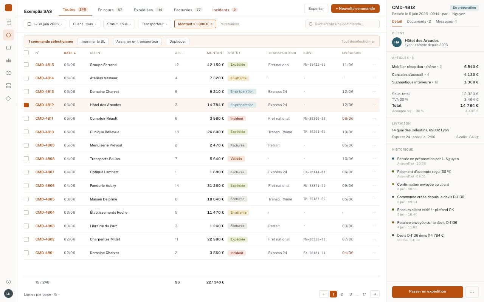Check the box for CMD-4801
This screenshot has height=302, width=484.
[x=26, y=253]
